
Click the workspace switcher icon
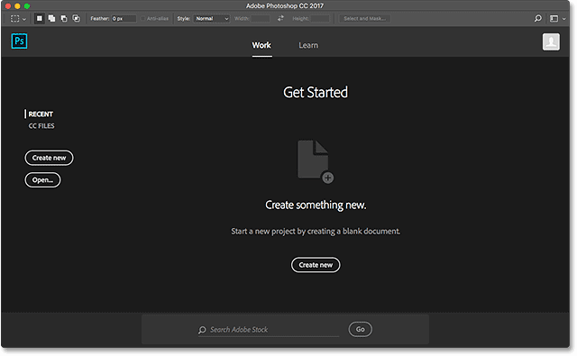click(554, 18)
